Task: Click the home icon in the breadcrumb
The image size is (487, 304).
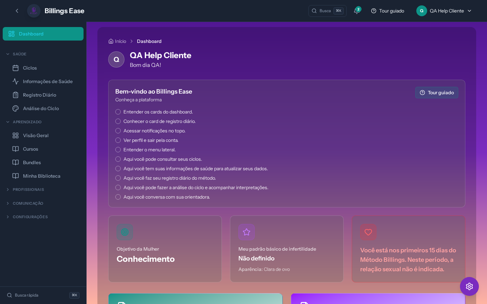Action: tap(111, 41)
